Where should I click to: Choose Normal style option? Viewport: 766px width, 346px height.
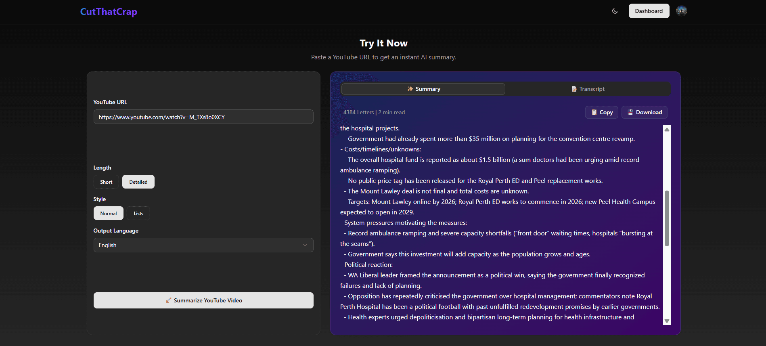pyautogui.click(x=108, y=213)
